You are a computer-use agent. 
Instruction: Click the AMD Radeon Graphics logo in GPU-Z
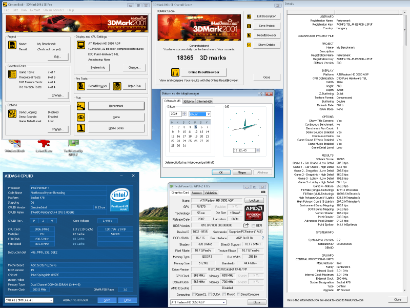(x=254, y=213)
